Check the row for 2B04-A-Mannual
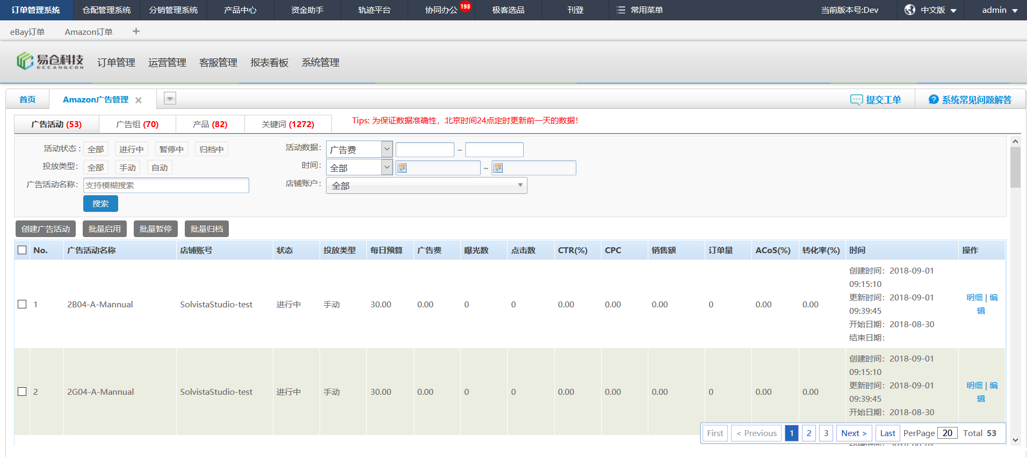 pos(22,304)
